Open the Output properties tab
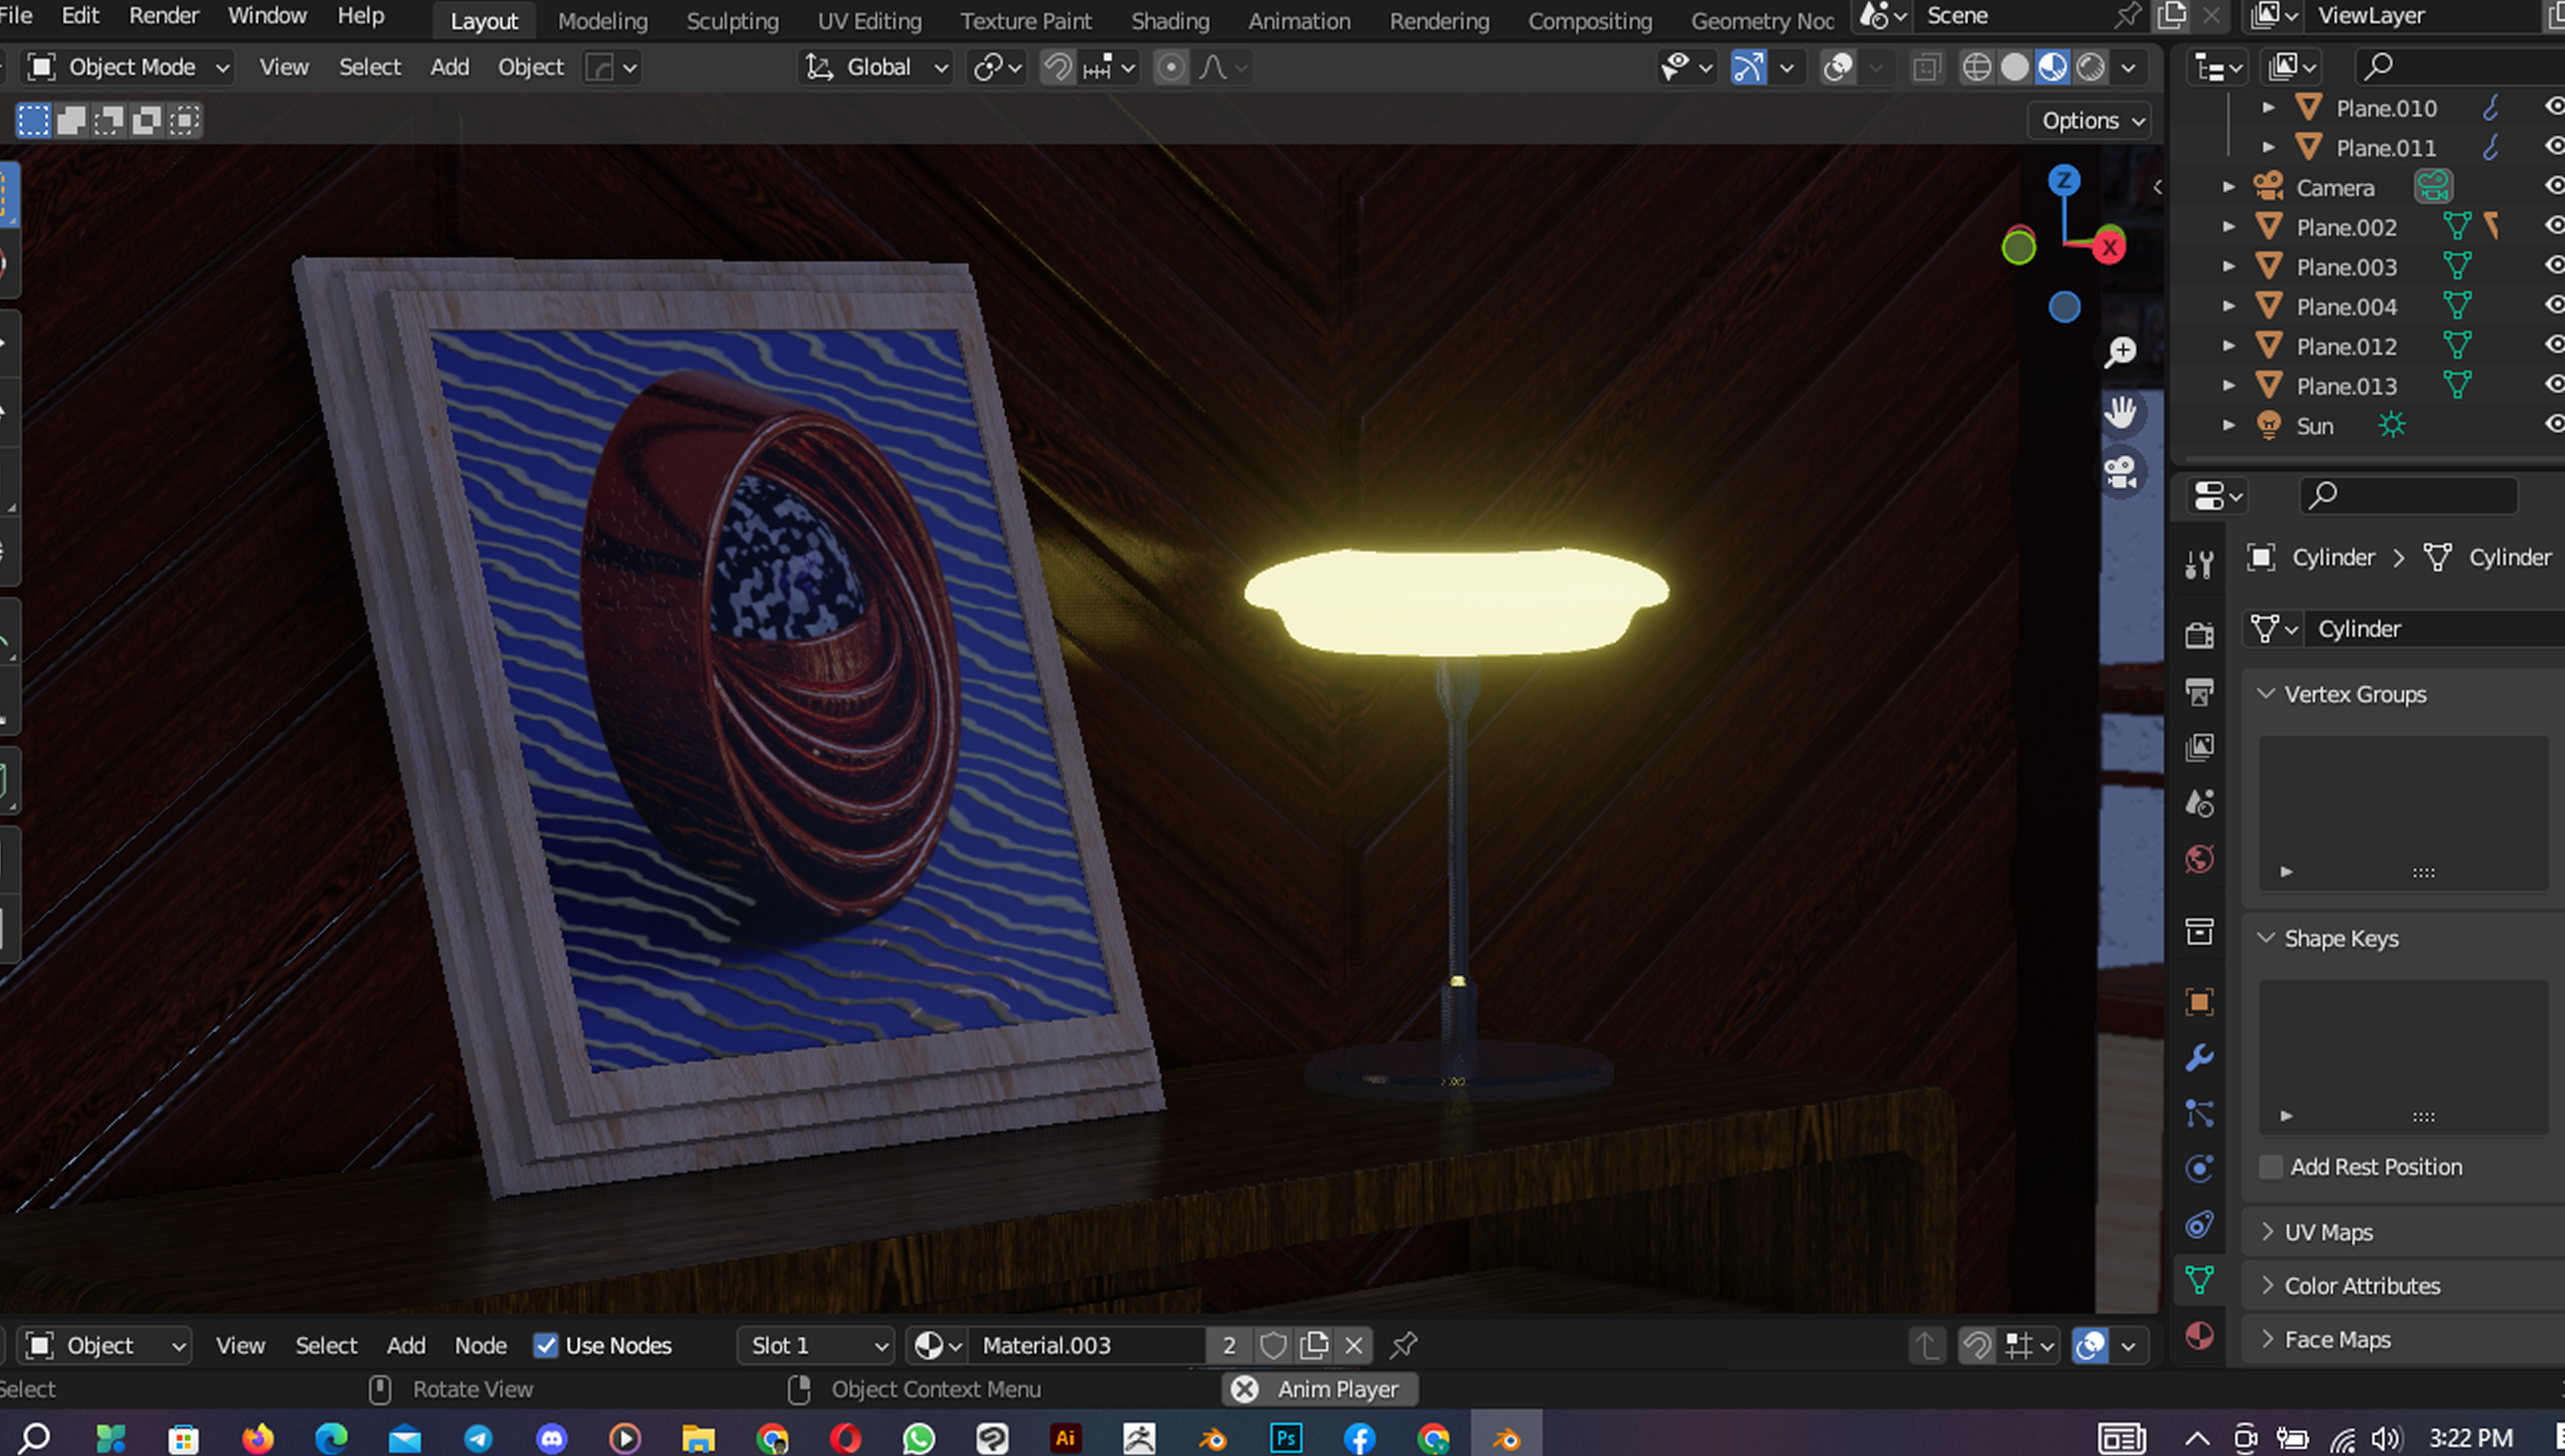 click(2199, 691)
